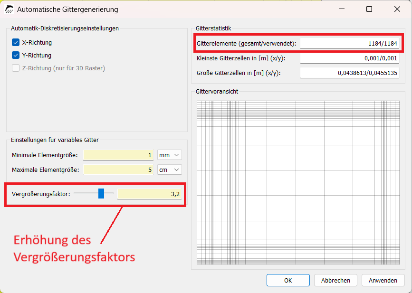Viewport: 412px width, 293px height.
Task: Open the mm unit dropdown
Action: 170,155
